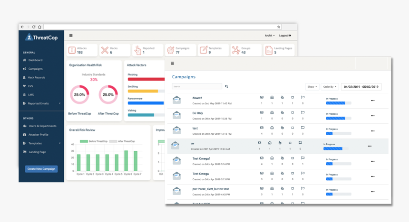The width and height of the screenshot is (409, 222).
Task: Open the Order By dropdown
Action: (x=330, y=87)
